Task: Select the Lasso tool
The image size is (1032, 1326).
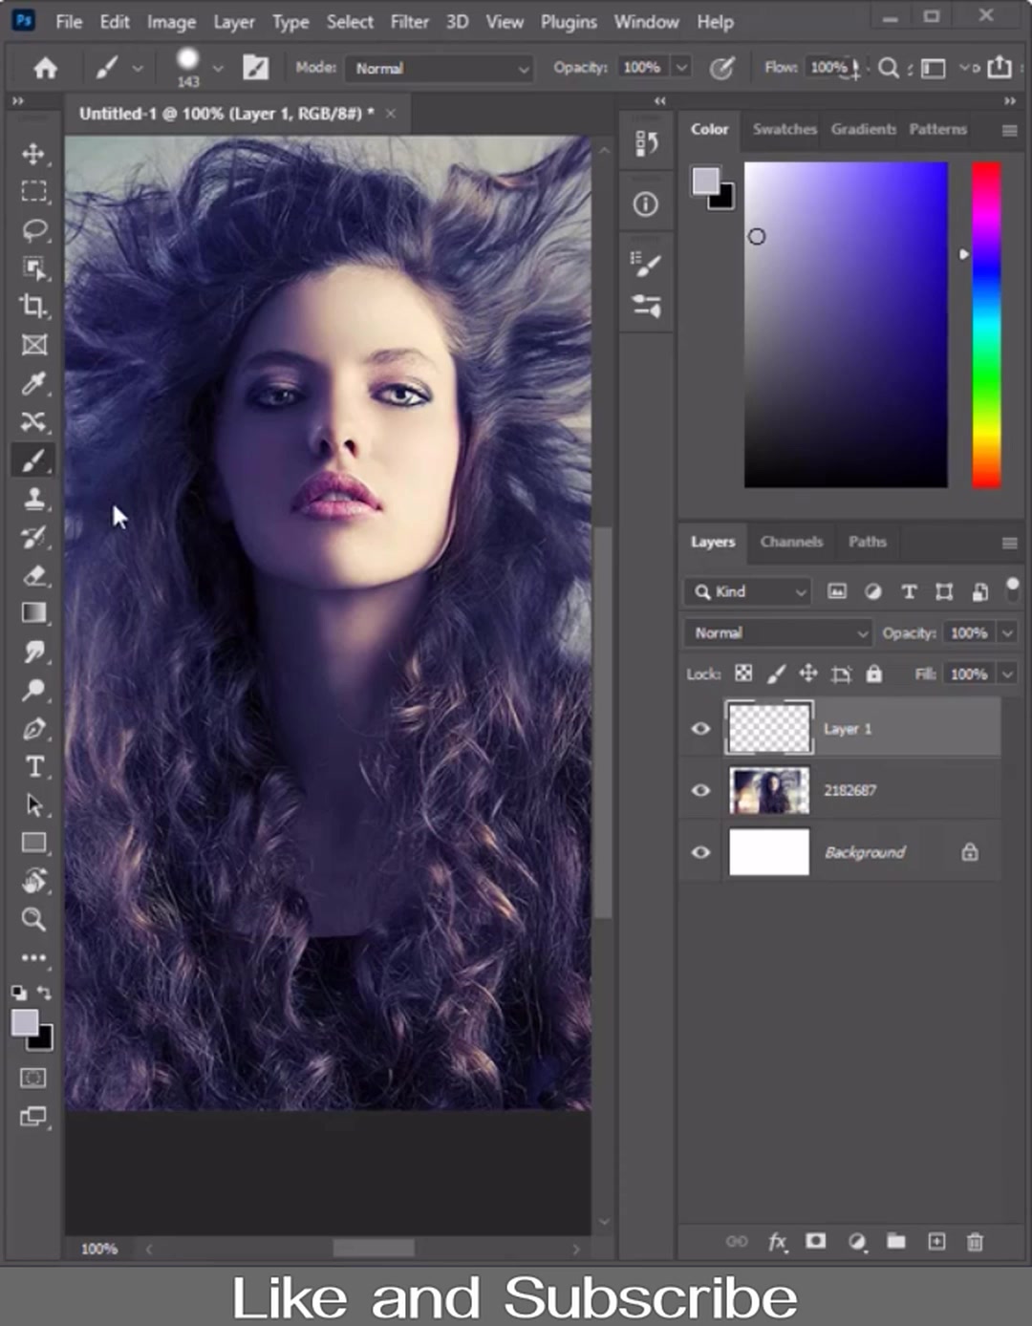Action: pos(34,229)
